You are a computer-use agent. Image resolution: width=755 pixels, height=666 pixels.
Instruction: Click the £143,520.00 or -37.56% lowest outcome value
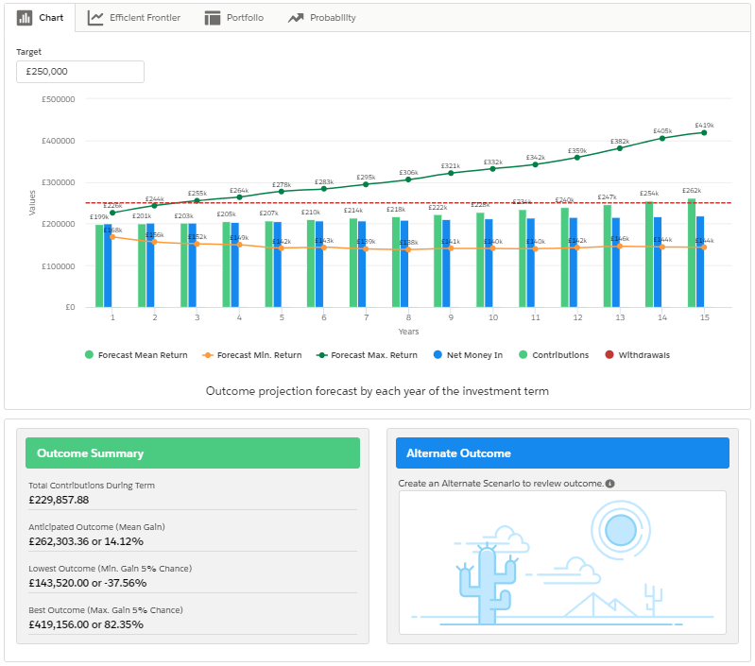(x=88, y=583)
